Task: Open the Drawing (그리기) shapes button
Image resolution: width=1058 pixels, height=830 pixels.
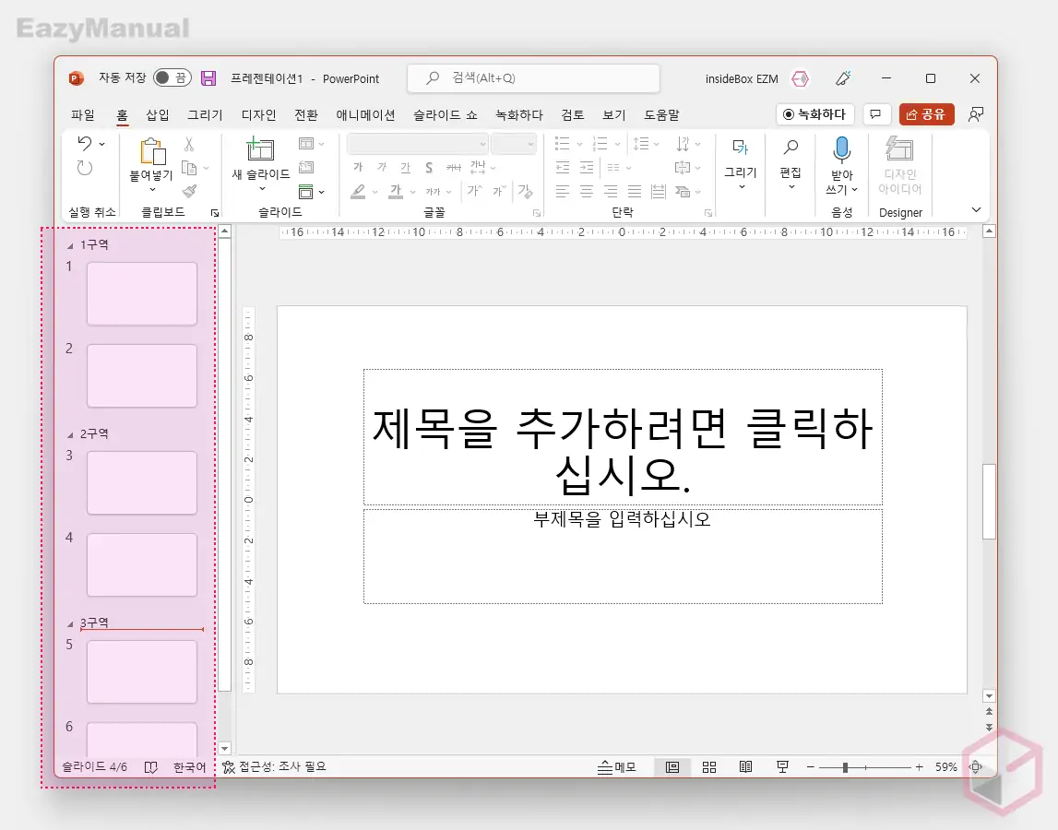Action: tap(740, 164)
